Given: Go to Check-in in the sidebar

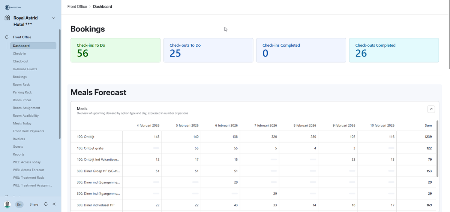Looking at the screenshot, I should [19, 53].
